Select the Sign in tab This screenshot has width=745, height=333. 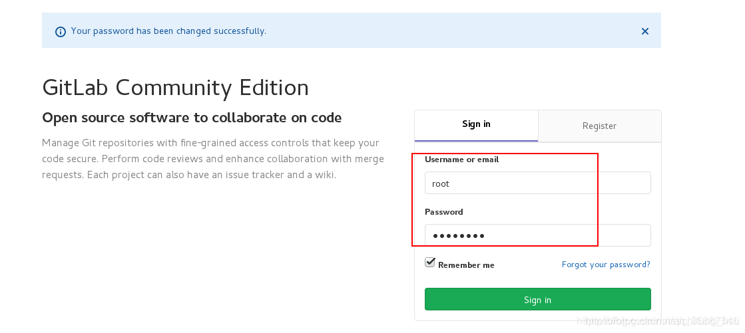(476, 124)
